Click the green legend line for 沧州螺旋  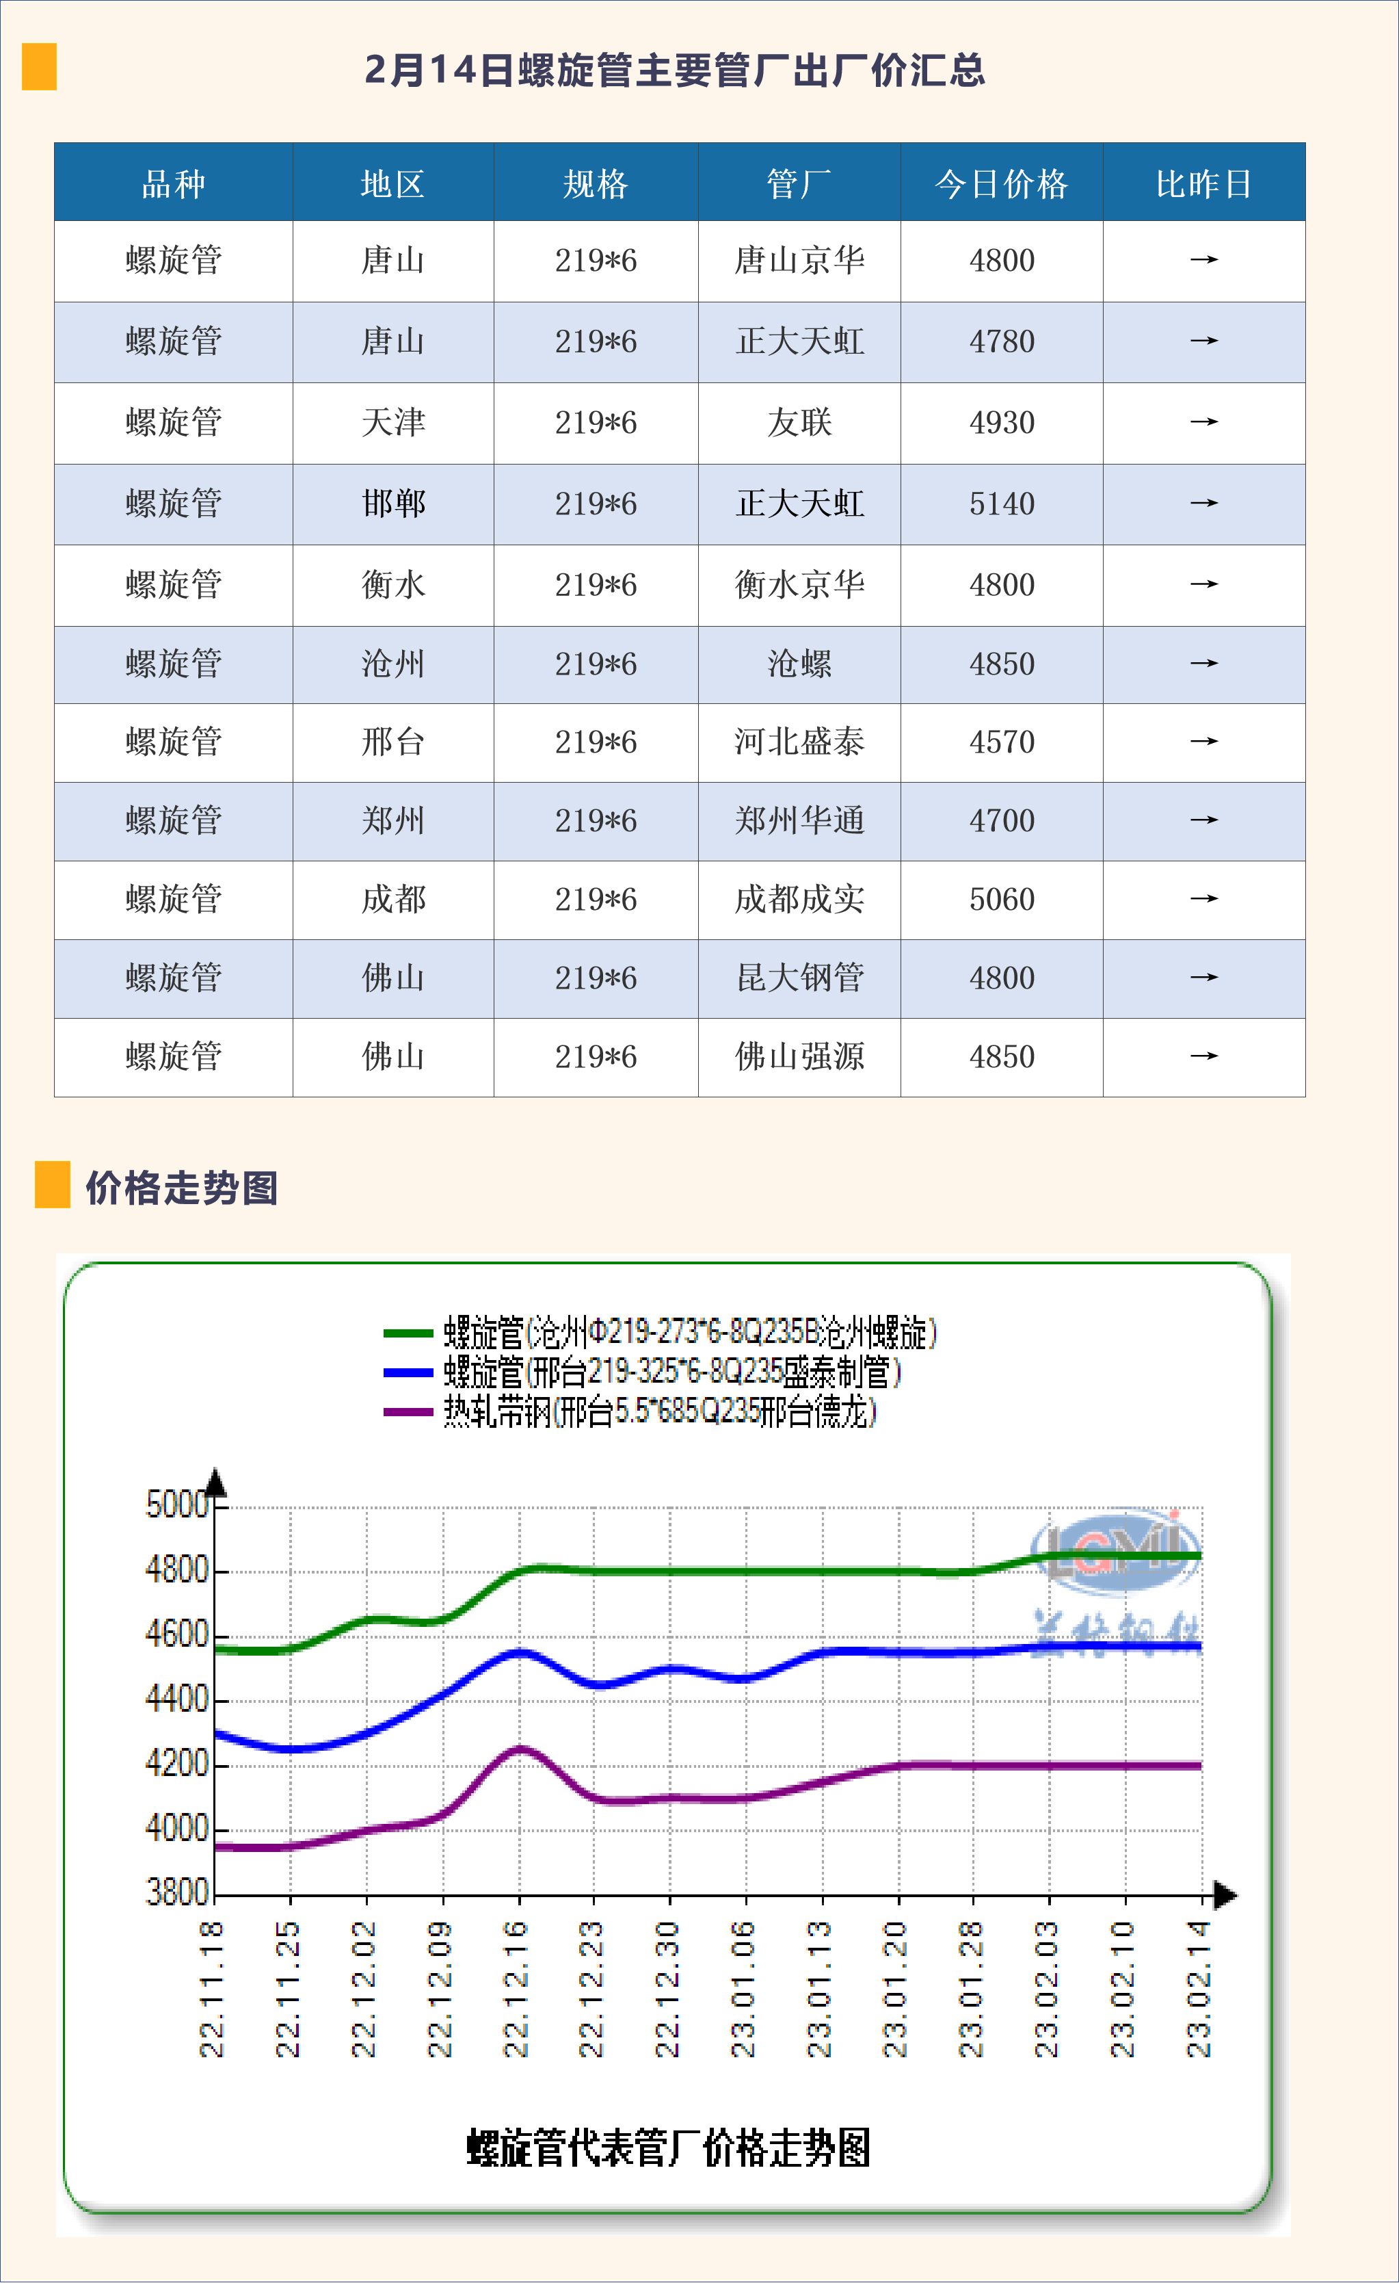[x=408, y=1332]
